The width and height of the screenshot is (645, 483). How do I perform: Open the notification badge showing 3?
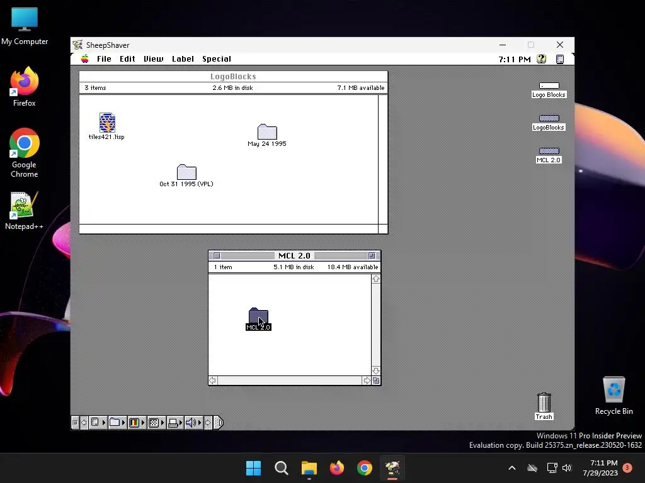[x=627, y=468]
